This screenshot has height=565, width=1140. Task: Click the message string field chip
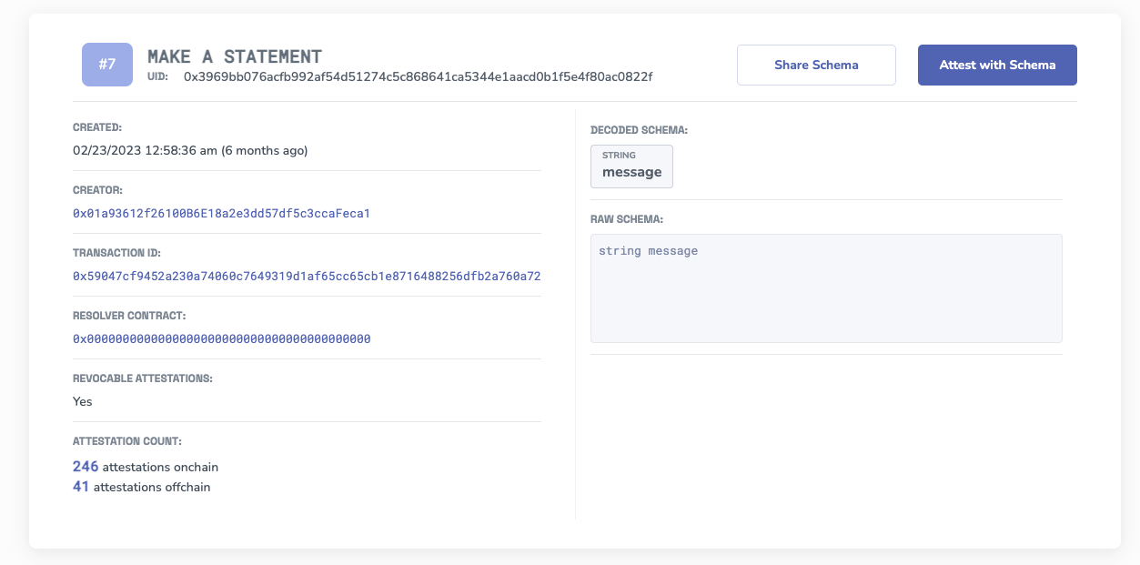[631, 166]
